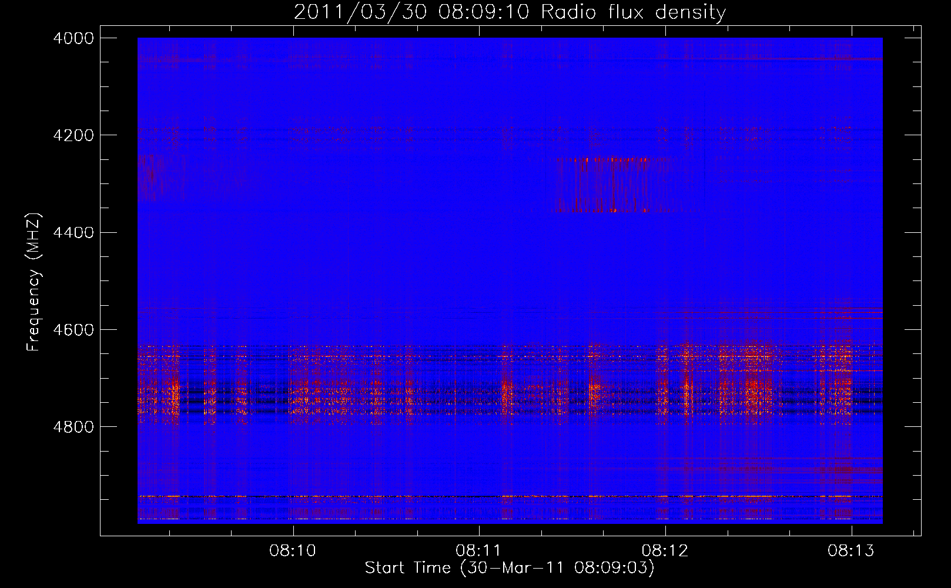The width and height of the screenshot is (951, 588).
Task: Click the 4600 frequency tick label
Action: [73, 330]
